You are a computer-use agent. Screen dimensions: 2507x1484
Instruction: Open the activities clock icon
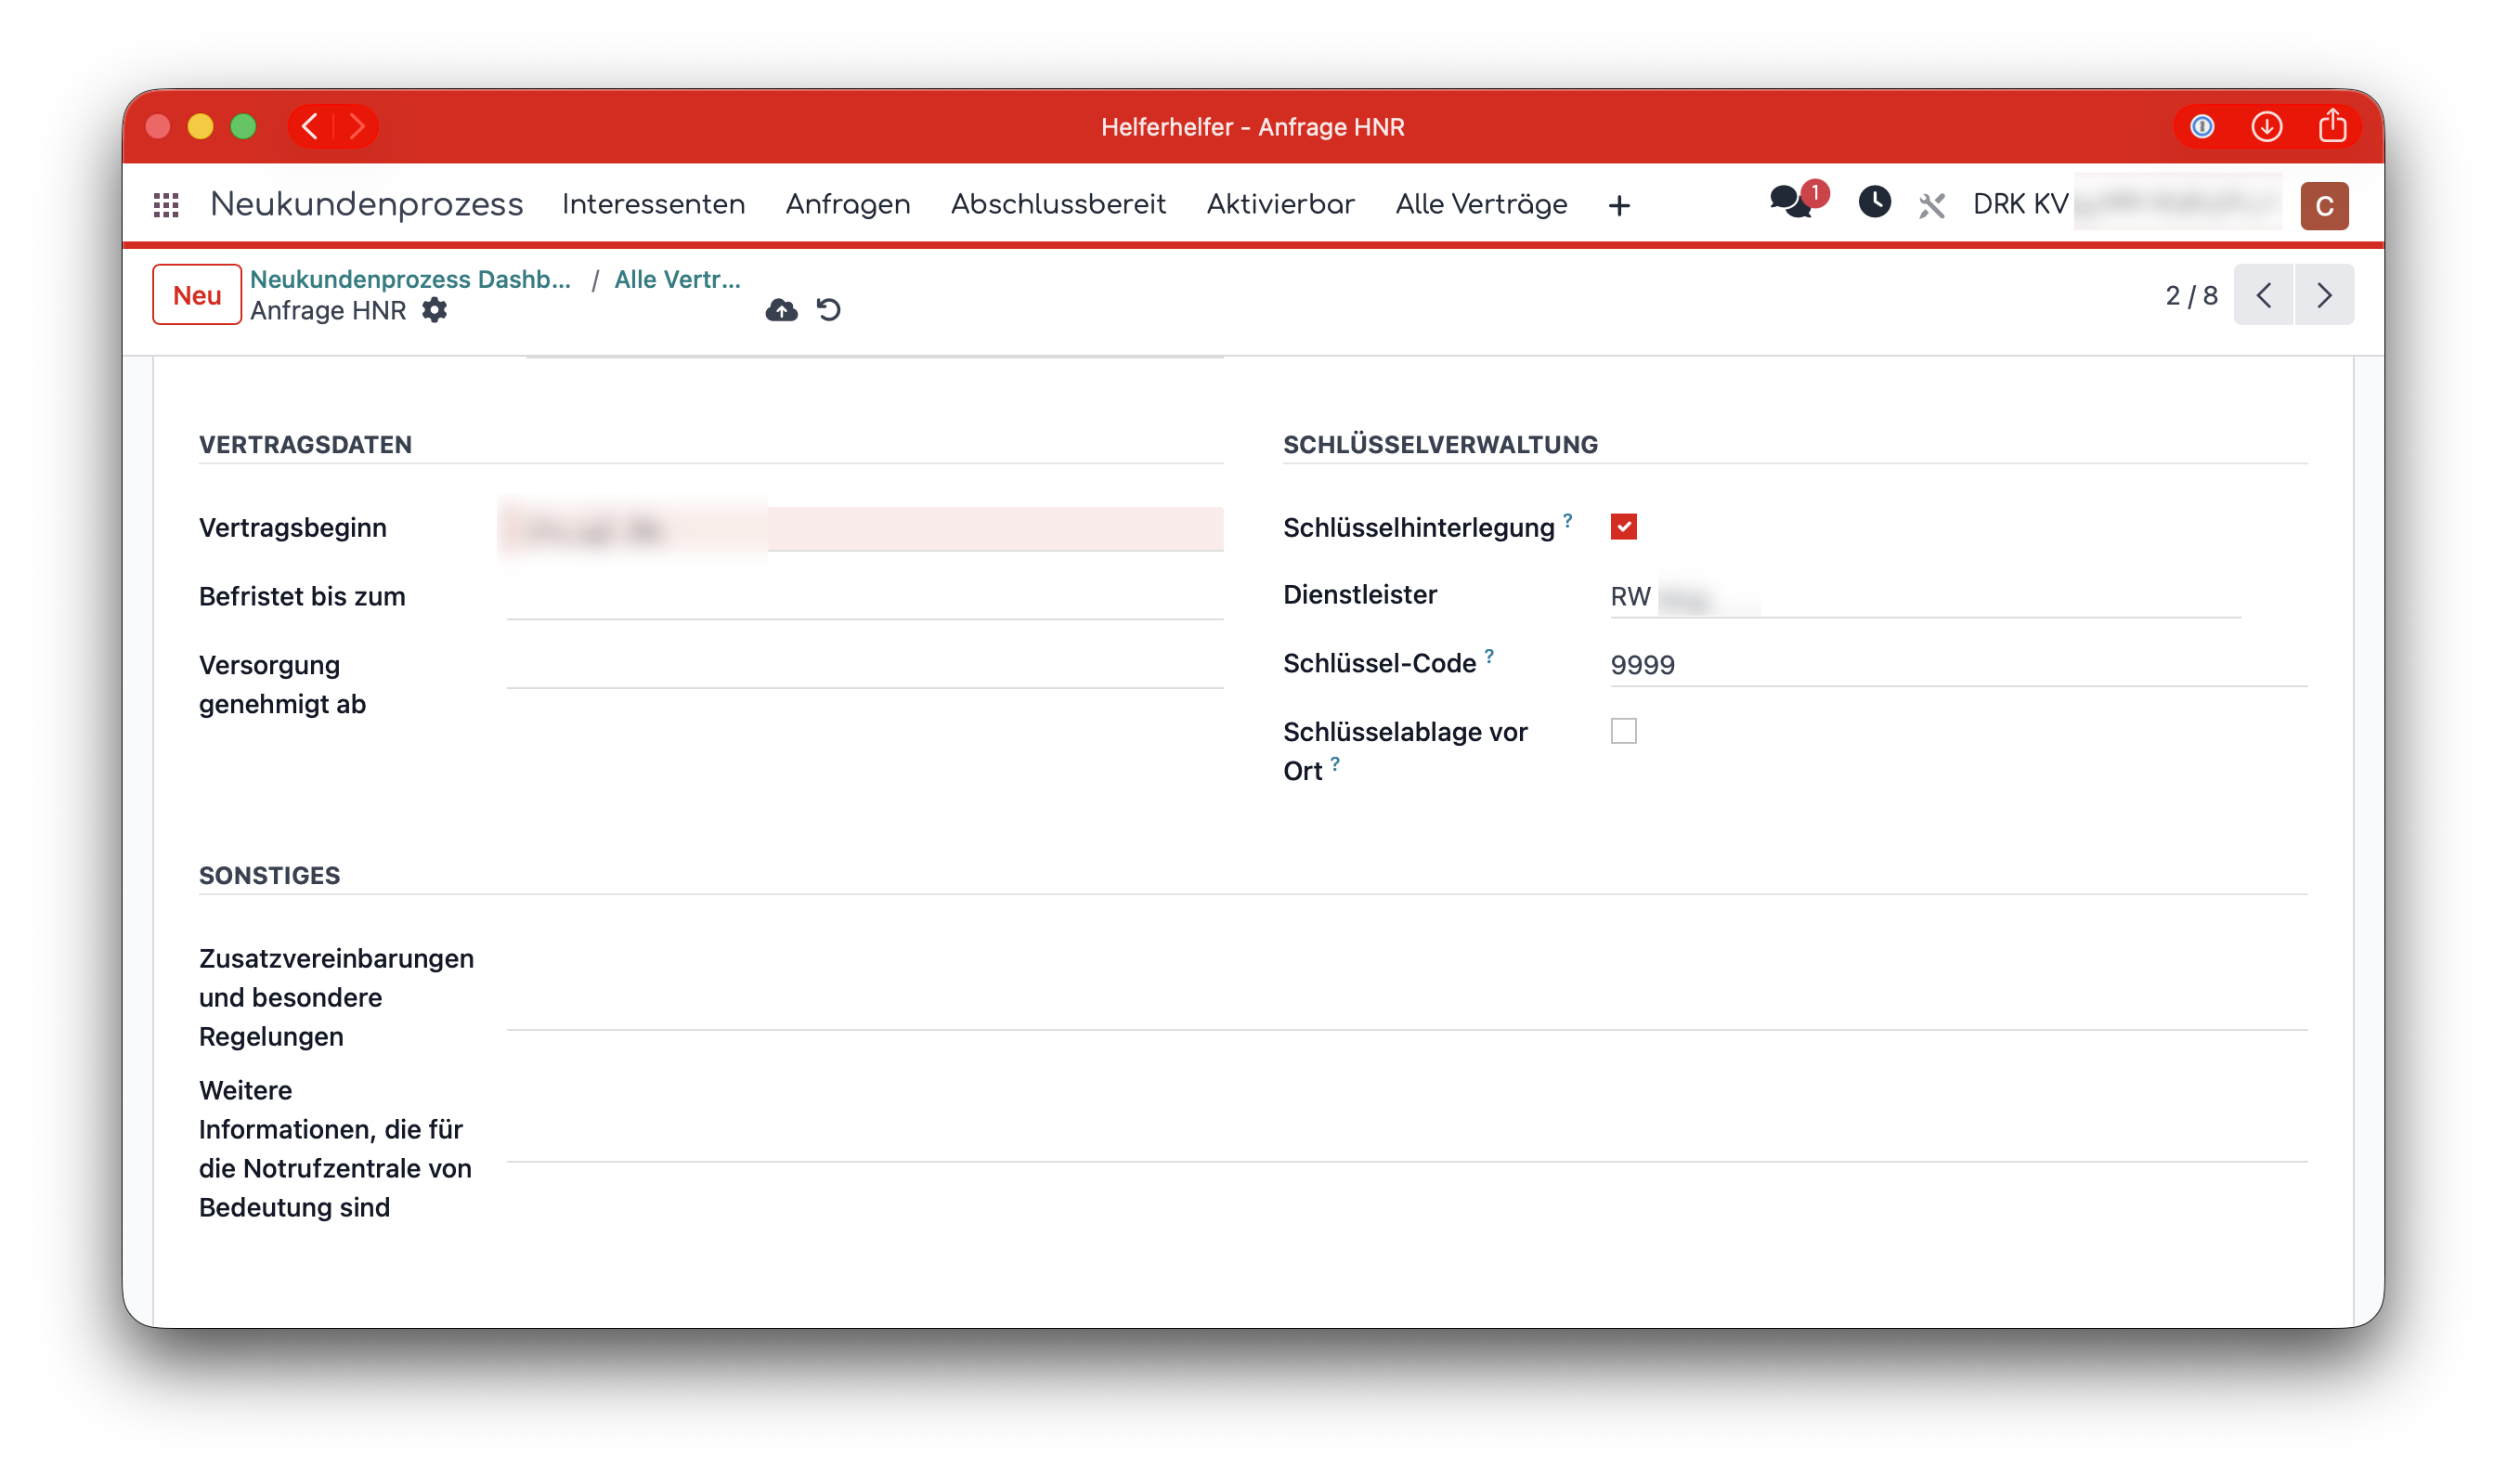coord(1875,202)
